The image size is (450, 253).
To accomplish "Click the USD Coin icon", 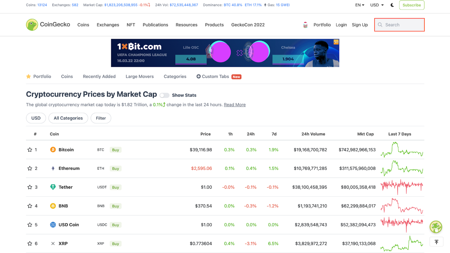I will [53, 225].
